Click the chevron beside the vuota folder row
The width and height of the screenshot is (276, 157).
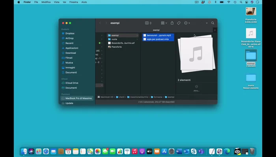(137, 39)
